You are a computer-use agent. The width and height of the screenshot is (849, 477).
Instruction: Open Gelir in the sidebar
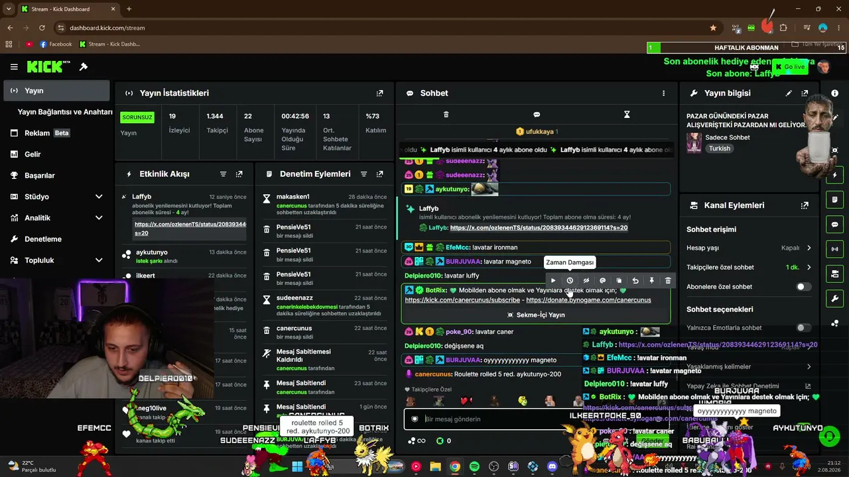(56, 154)
